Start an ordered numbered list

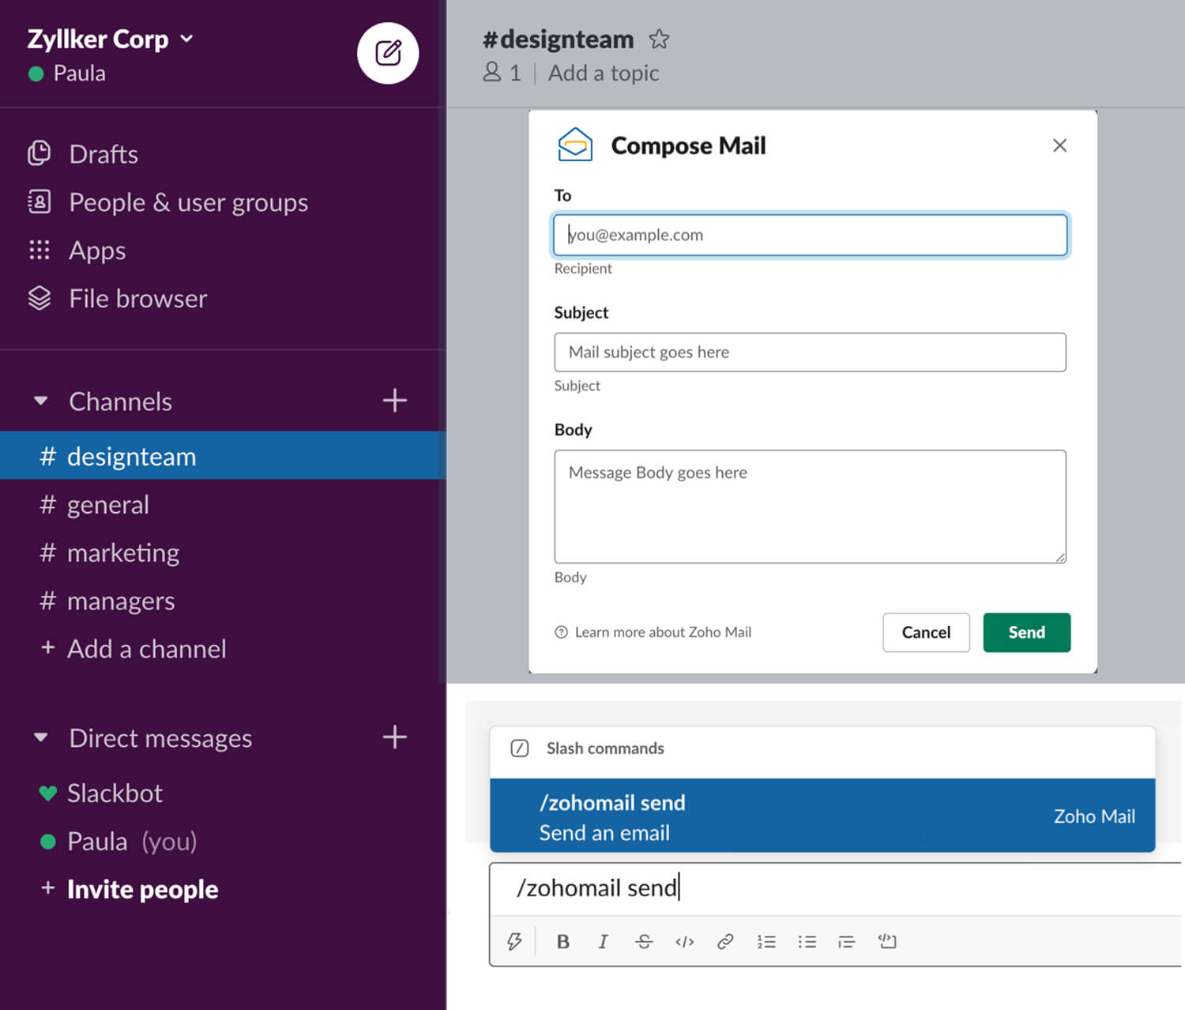coord(766,941)
